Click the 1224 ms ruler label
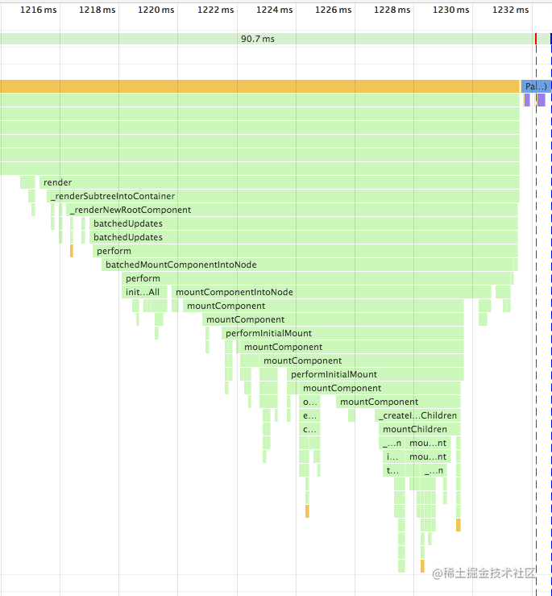Viewport: 552px width, 596px height. [274, 10]
